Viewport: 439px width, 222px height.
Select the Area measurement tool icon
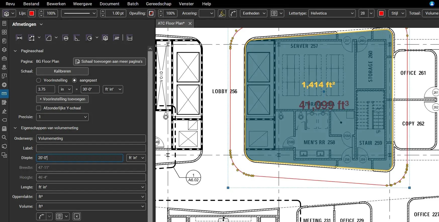pos(49,38)
